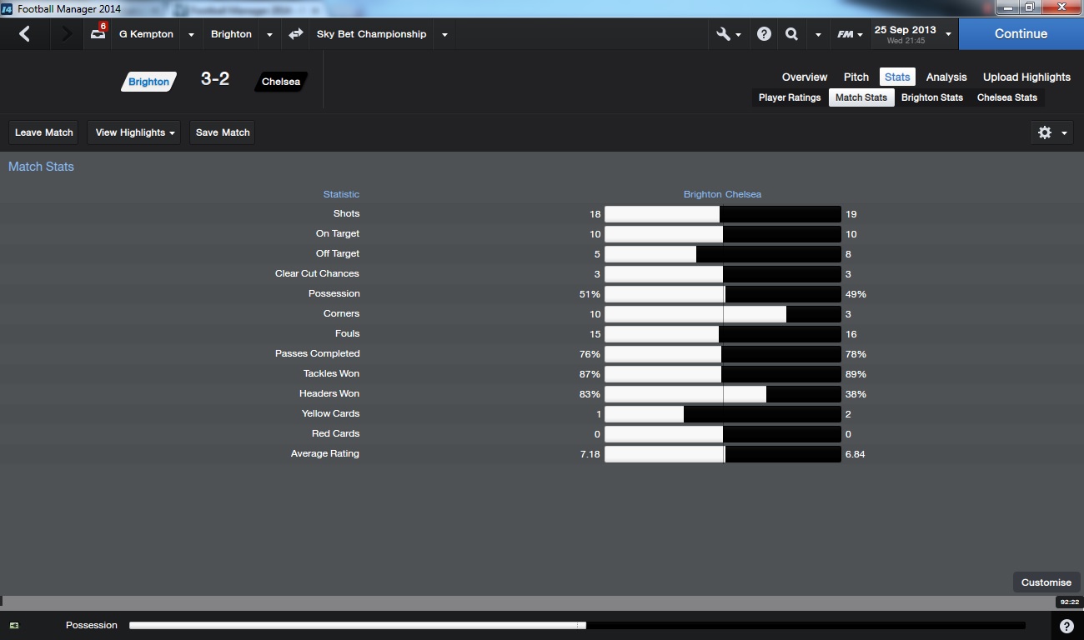Click the pitch icon left of Possession
The image size is (1084, 640).
click(x=14, y=625)
